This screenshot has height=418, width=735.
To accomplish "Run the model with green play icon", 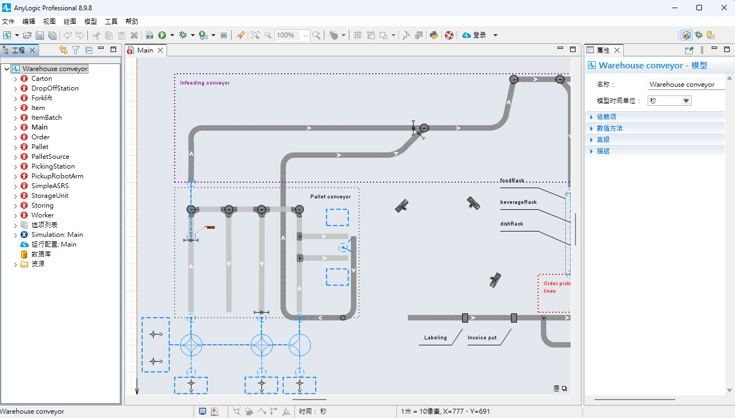I will click(x=162, y=35).
